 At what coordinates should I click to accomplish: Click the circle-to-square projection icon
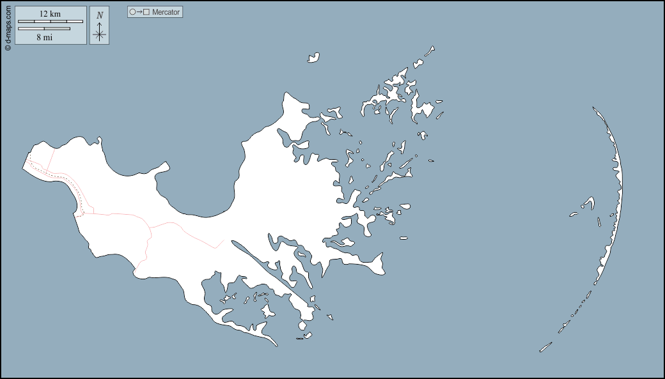[139, 12]
